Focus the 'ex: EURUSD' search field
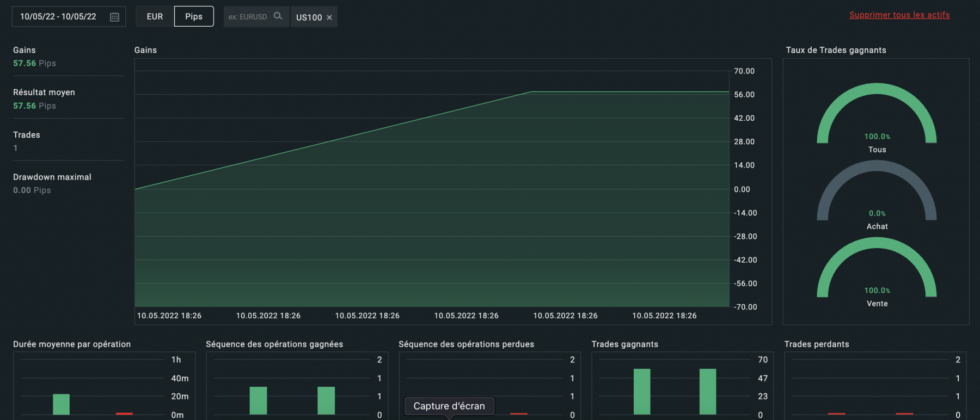The width and height of the screenshot is (980, 420). click(x=248, y=17)
